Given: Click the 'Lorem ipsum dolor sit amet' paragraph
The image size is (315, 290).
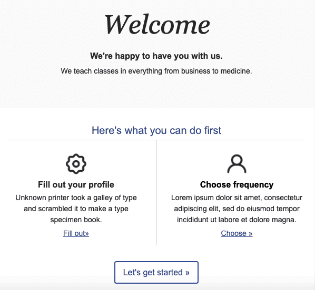Looking at the screenshot, I should click(237, 209).
